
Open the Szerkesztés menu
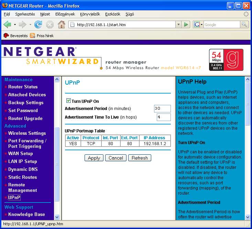tap(25, 14)
